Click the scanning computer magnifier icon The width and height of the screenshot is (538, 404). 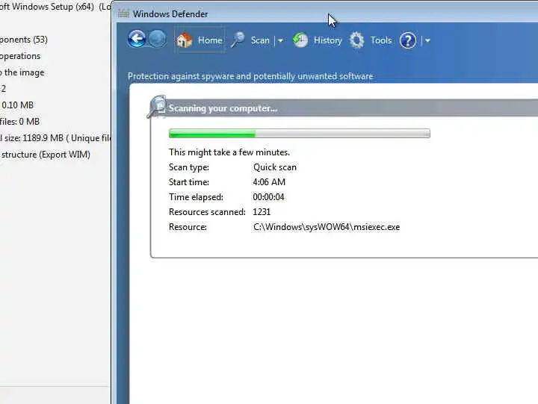[x=157, y=107]
